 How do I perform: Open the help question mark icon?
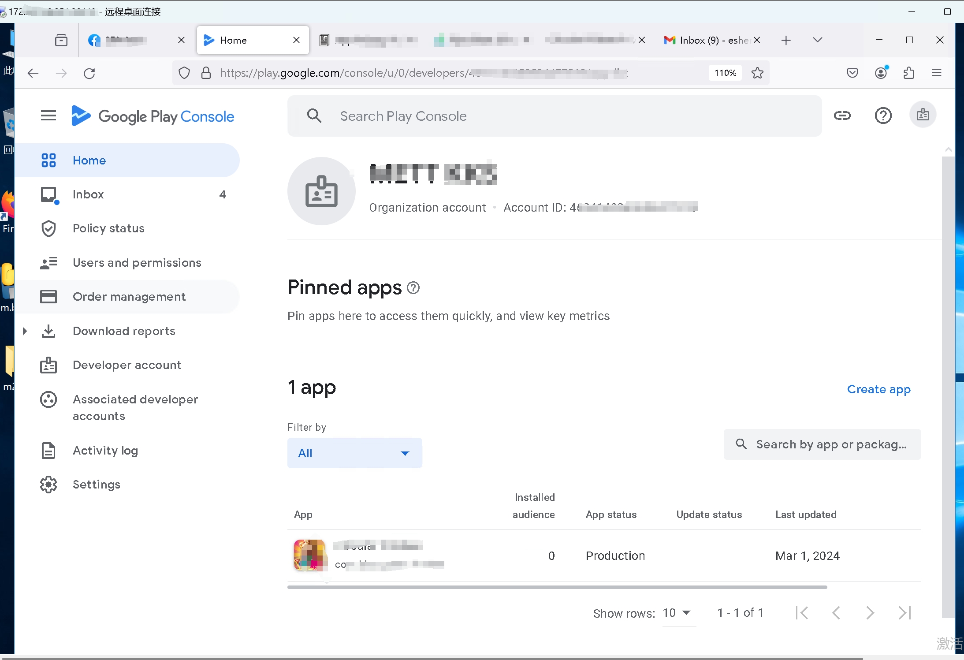coord(883,116)
